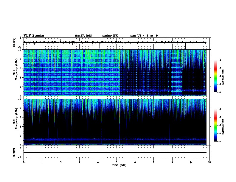This screenshot has width=236, height=182.
Task: Click the "10" tick label on time axis
Action: (209, 162)
